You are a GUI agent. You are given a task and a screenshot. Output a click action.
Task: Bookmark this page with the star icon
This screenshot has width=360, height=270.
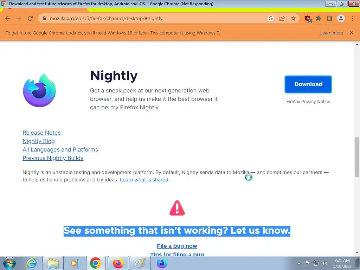click(x=293, y=18)
